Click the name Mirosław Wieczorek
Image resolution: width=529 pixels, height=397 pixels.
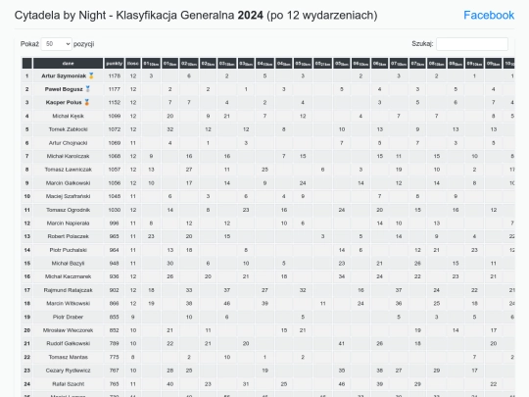point(69,330)
